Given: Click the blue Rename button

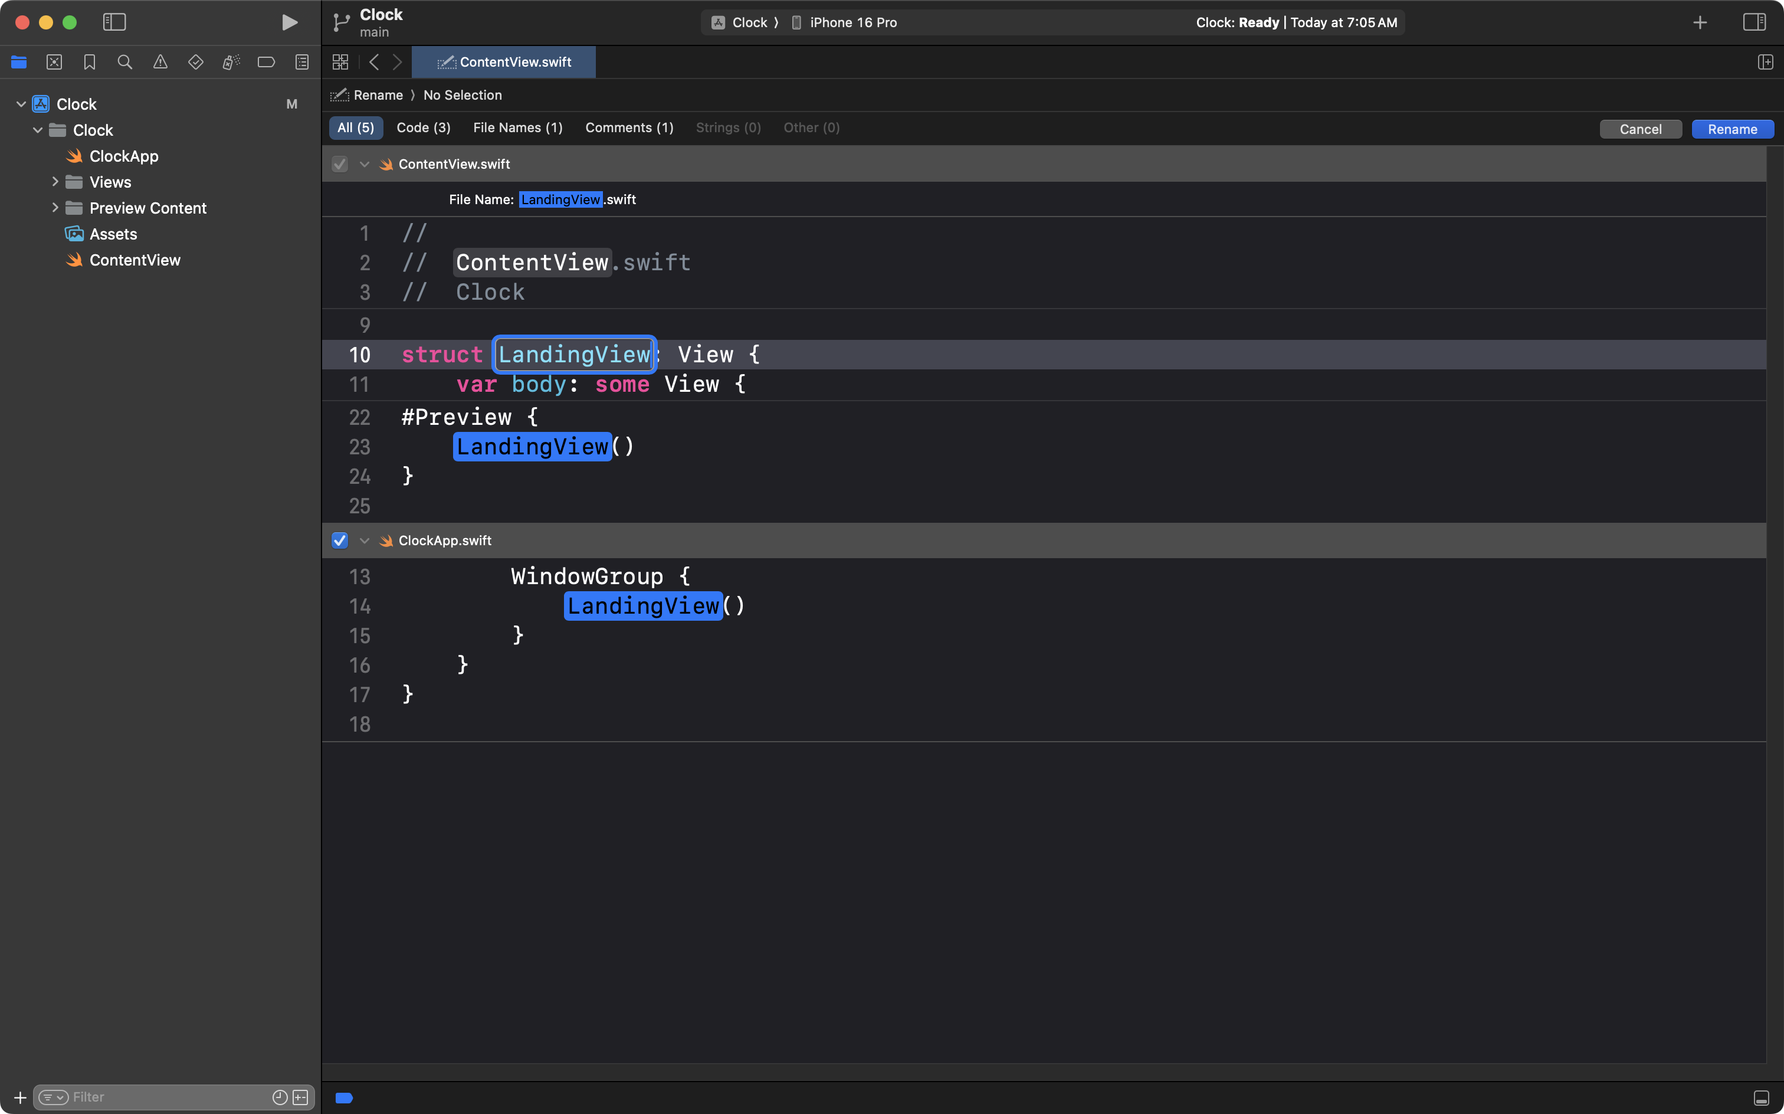Looking at the screenshot, I should [x=1731, y=130].
